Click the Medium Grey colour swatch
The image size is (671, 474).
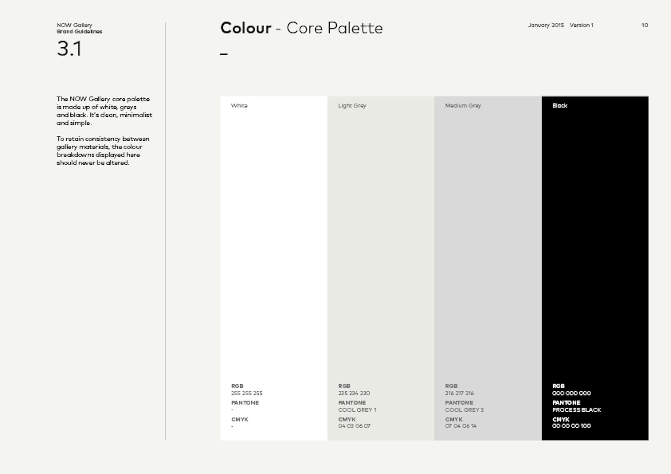click(x=488, y=235)
